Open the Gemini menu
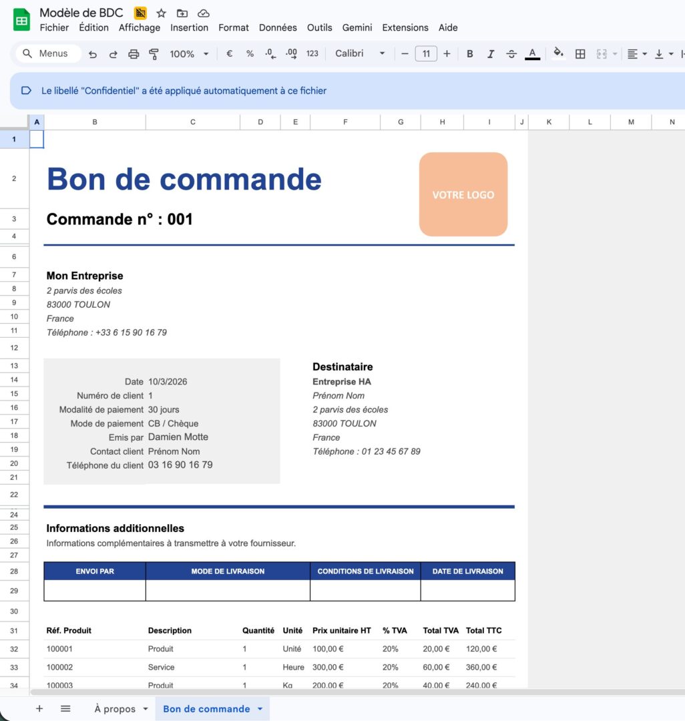 point(357,27)
